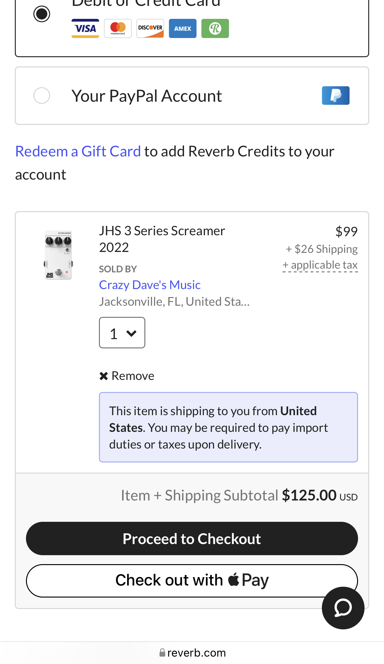Screen dimensions: 384x664
Task: Check out with Apple Pay
Action: 192,581
